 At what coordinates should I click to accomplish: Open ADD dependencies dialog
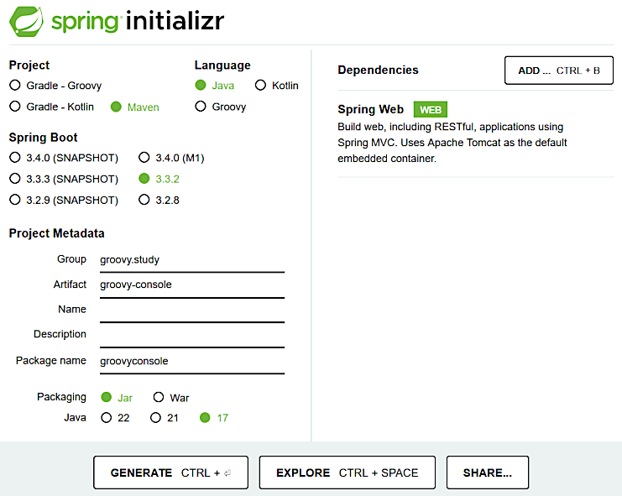pyautogui.click(x=559, y=70)
